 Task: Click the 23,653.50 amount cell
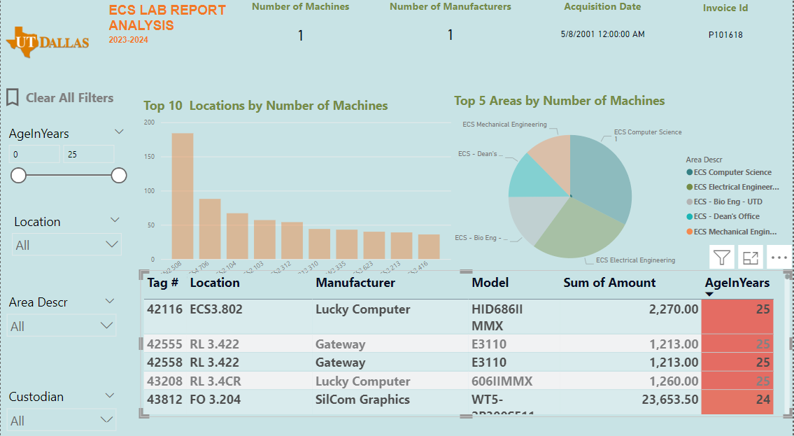pos(670,400)
